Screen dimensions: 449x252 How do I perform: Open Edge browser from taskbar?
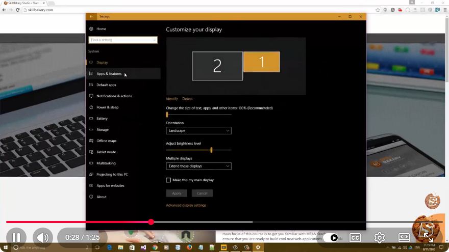click(109, 247)
